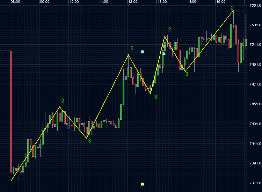Select the white triangle marker near 13:00

164,53
